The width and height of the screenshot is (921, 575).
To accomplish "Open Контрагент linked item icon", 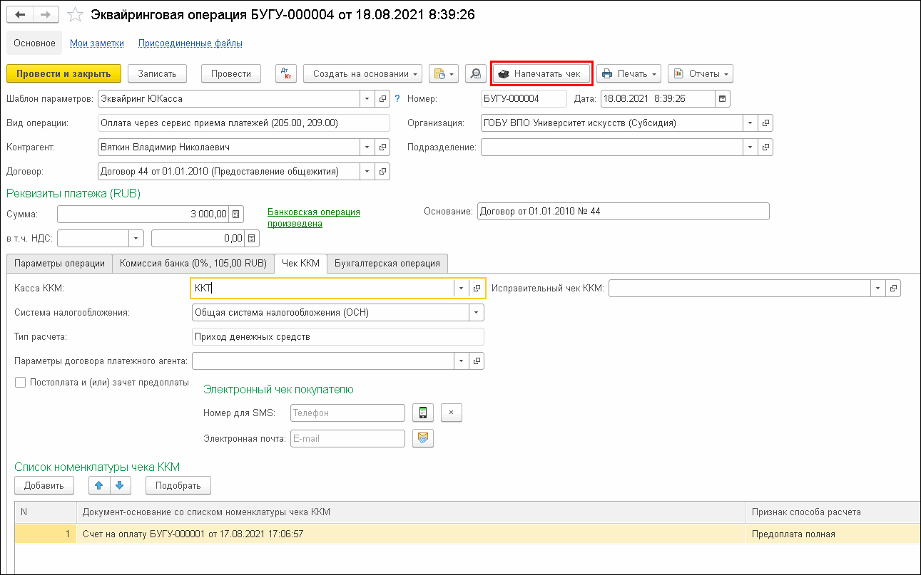I will (x=382, y=147).
